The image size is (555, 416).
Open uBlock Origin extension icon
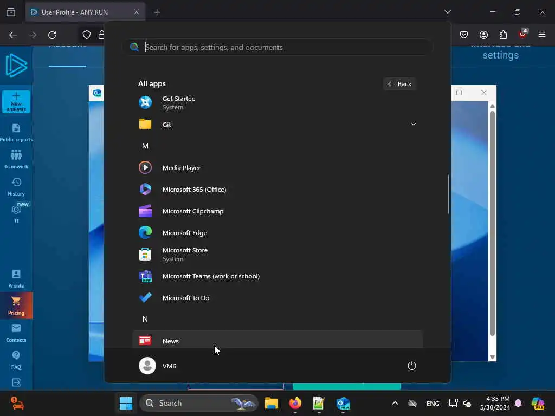point(523,34)
